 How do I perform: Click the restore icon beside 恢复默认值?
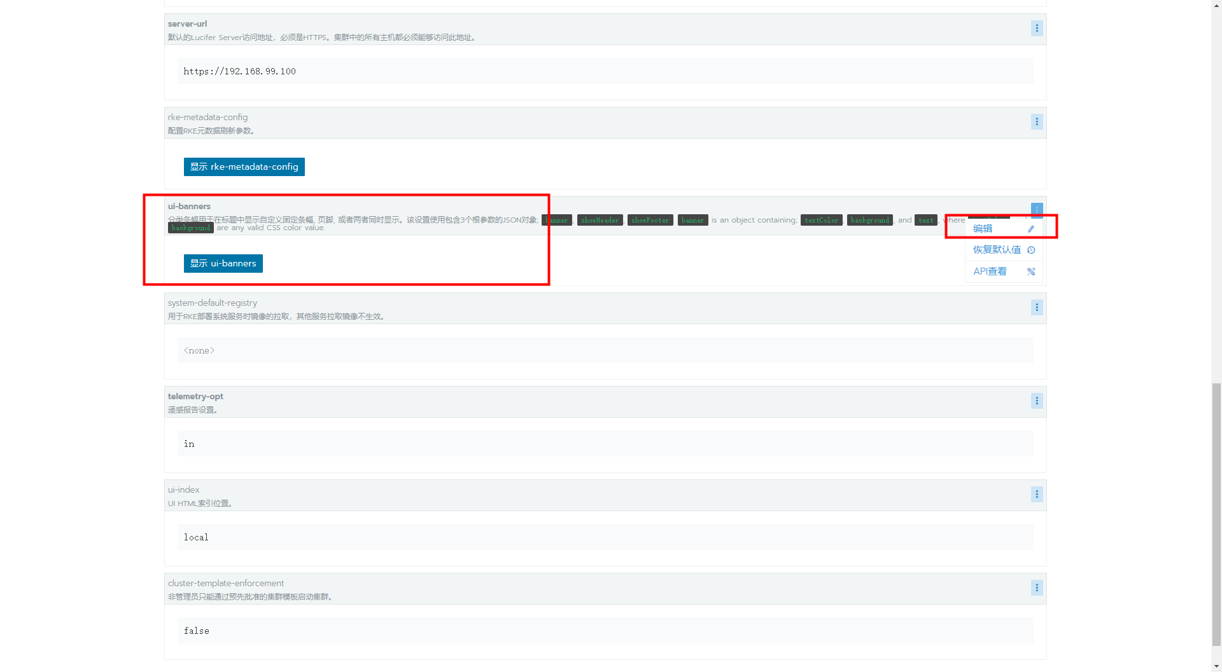pyautogui.click(x=1031, y=250)
